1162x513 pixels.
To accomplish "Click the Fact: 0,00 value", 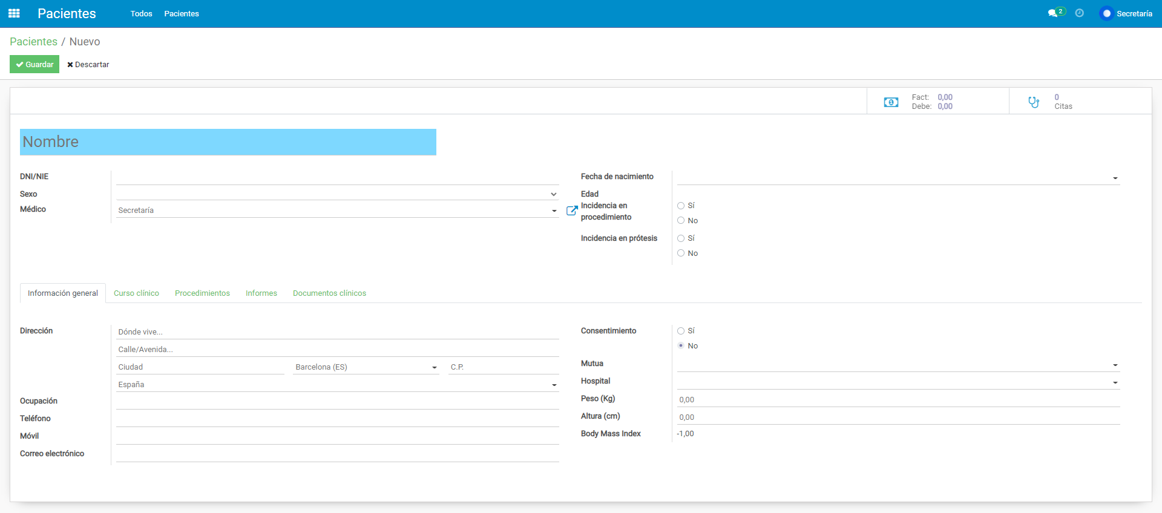I will click(x=945, y=97).
